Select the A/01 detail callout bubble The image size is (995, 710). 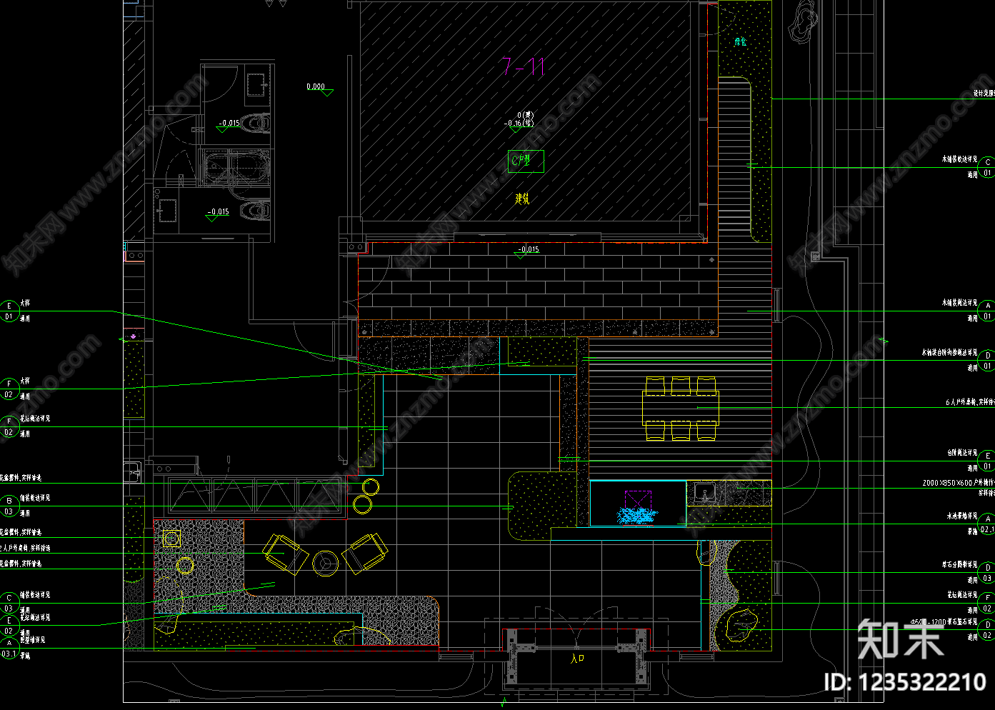[988, 311]
